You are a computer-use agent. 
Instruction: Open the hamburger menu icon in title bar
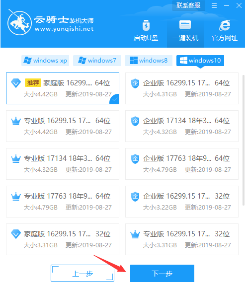click(x=214, y=5)
